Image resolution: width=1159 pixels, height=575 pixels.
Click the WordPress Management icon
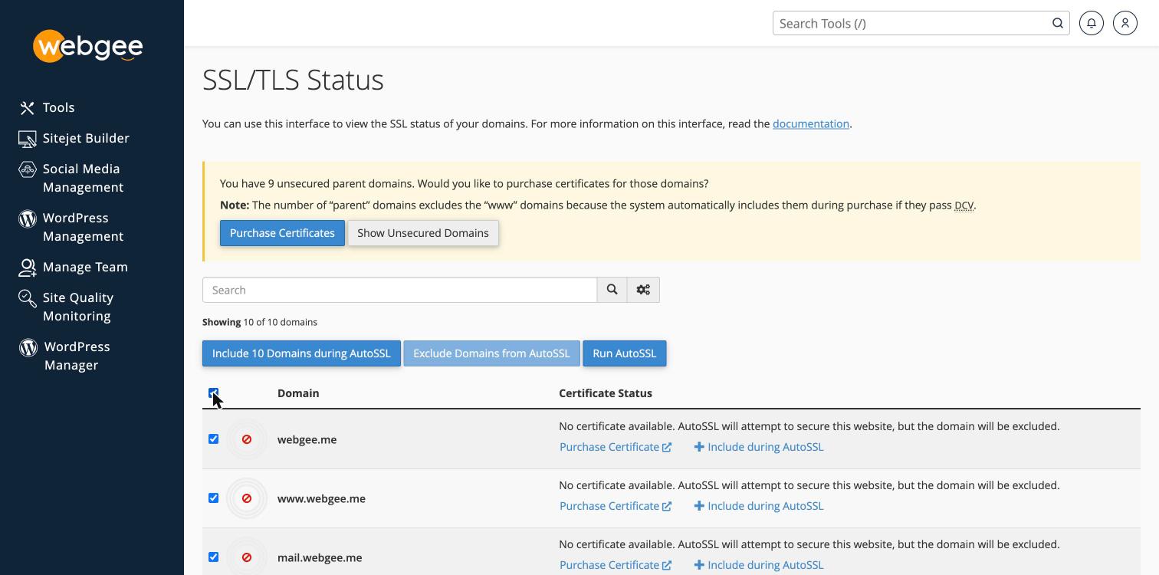coord(28,219)
